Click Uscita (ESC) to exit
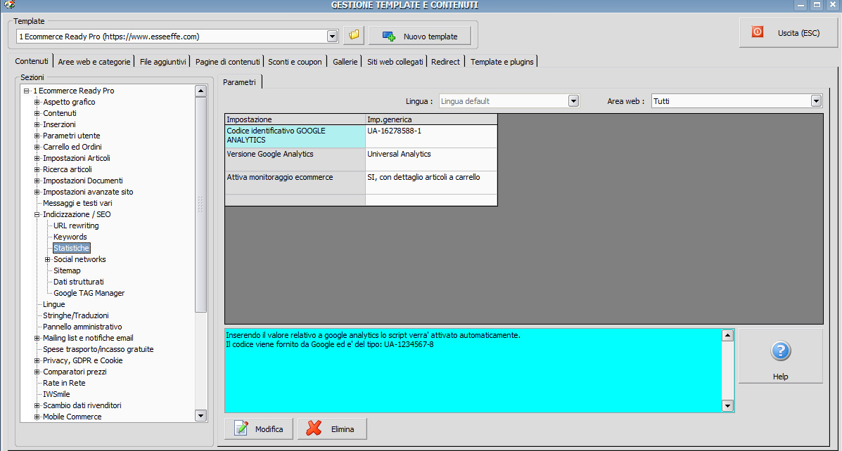Viewport: 842px width, 451px height. [788, 33]
